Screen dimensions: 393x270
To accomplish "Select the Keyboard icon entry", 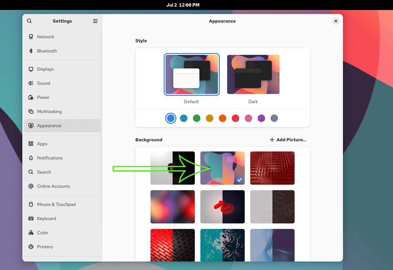I will 31,219.
